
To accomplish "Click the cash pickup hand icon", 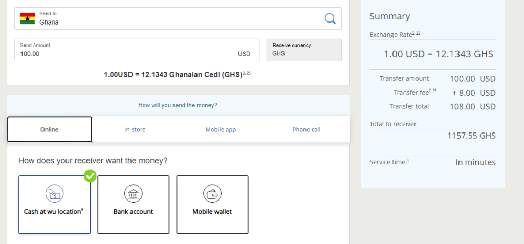I will coord(54,193).
